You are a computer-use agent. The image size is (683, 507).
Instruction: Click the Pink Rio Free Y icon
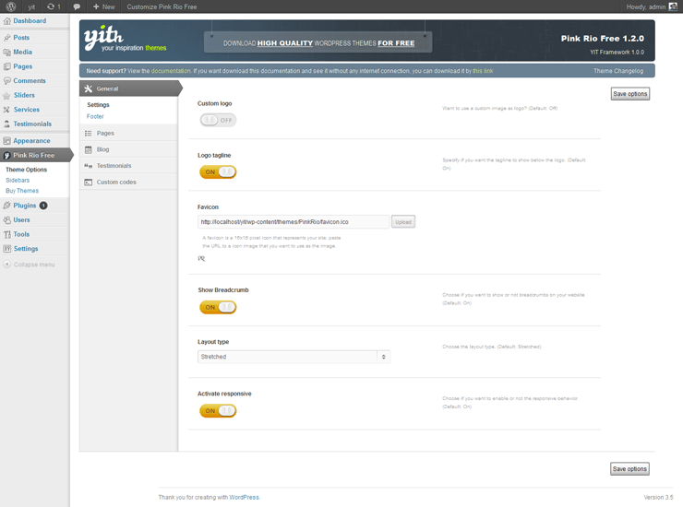(x=7, y=156)
